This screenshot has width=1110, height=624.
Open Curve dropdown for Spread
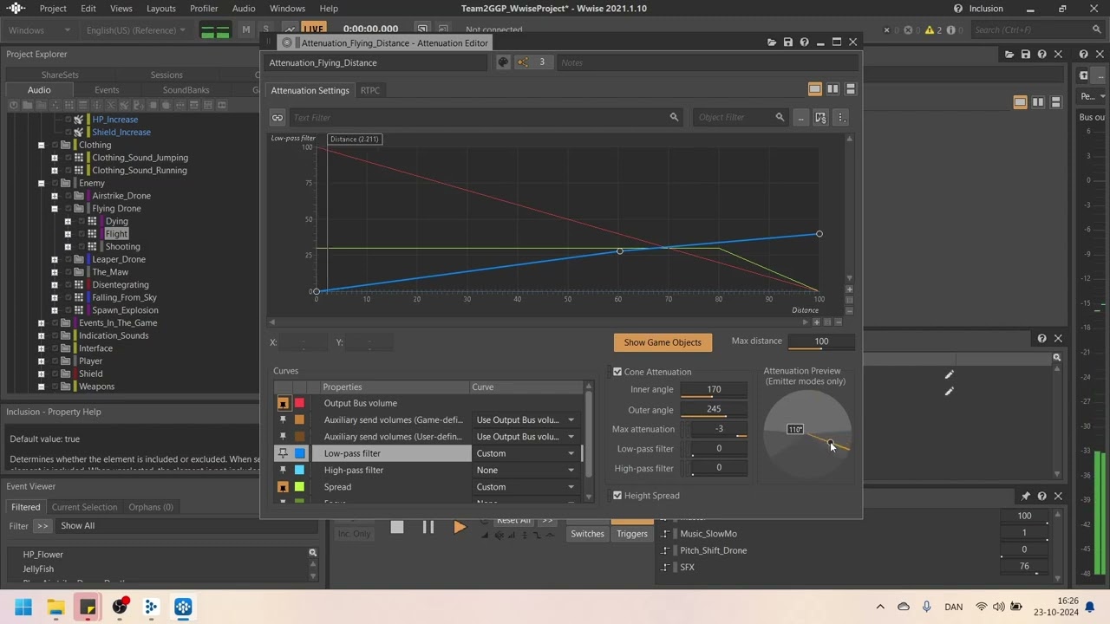(526, 487)
